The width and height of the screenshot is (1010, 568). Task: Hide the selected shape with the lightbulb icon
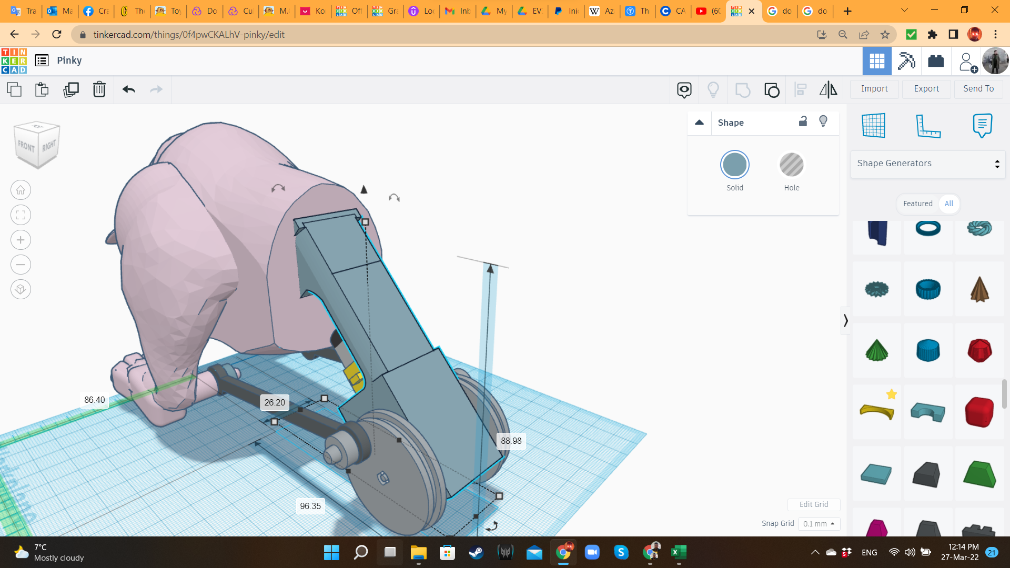[x=823, y=121]
